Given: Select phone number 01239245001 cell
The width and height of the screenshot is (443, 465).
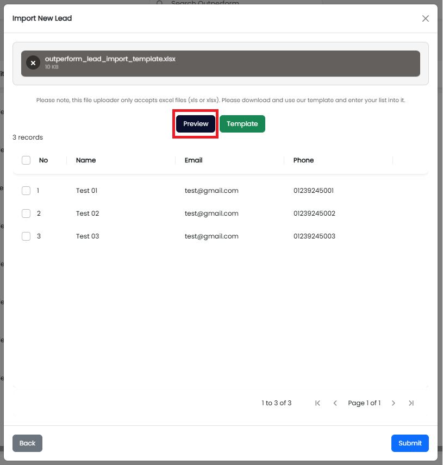Looking at the screenshot, I should click(314, 191).
